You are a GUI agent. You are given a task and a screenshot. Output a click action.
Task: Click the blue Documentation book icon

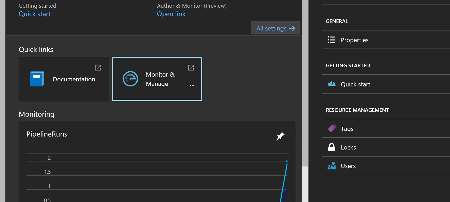(x=37, y=79)
